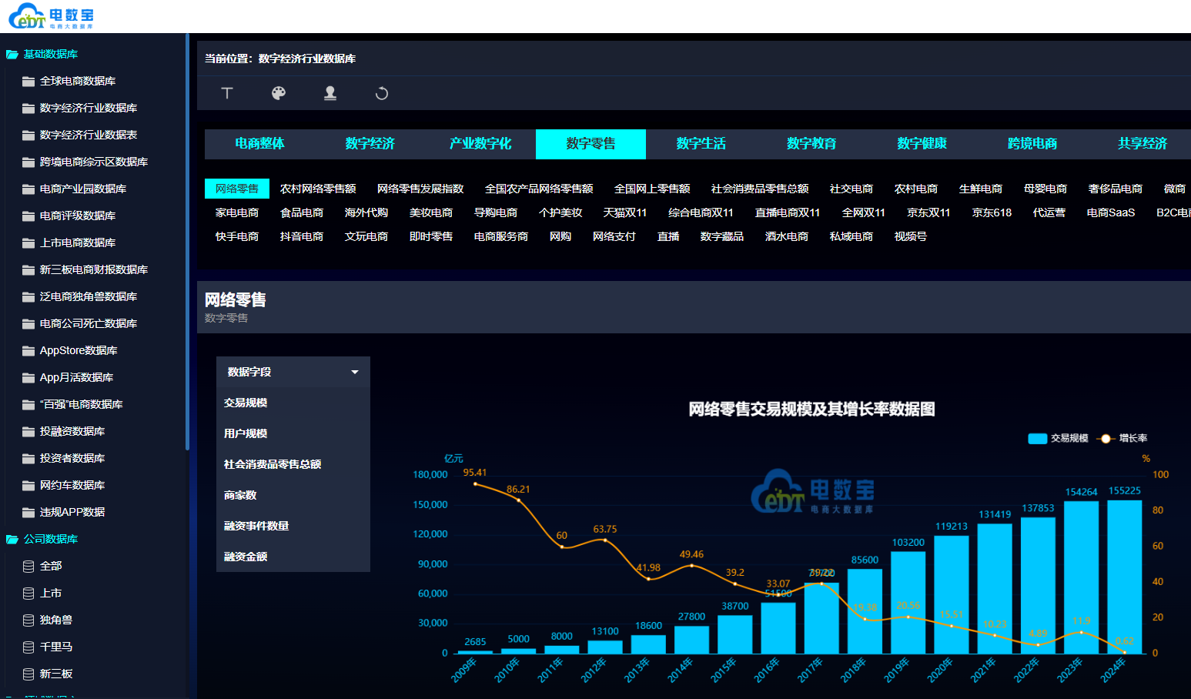Click the text T tool icon

[x=227, y=93]
